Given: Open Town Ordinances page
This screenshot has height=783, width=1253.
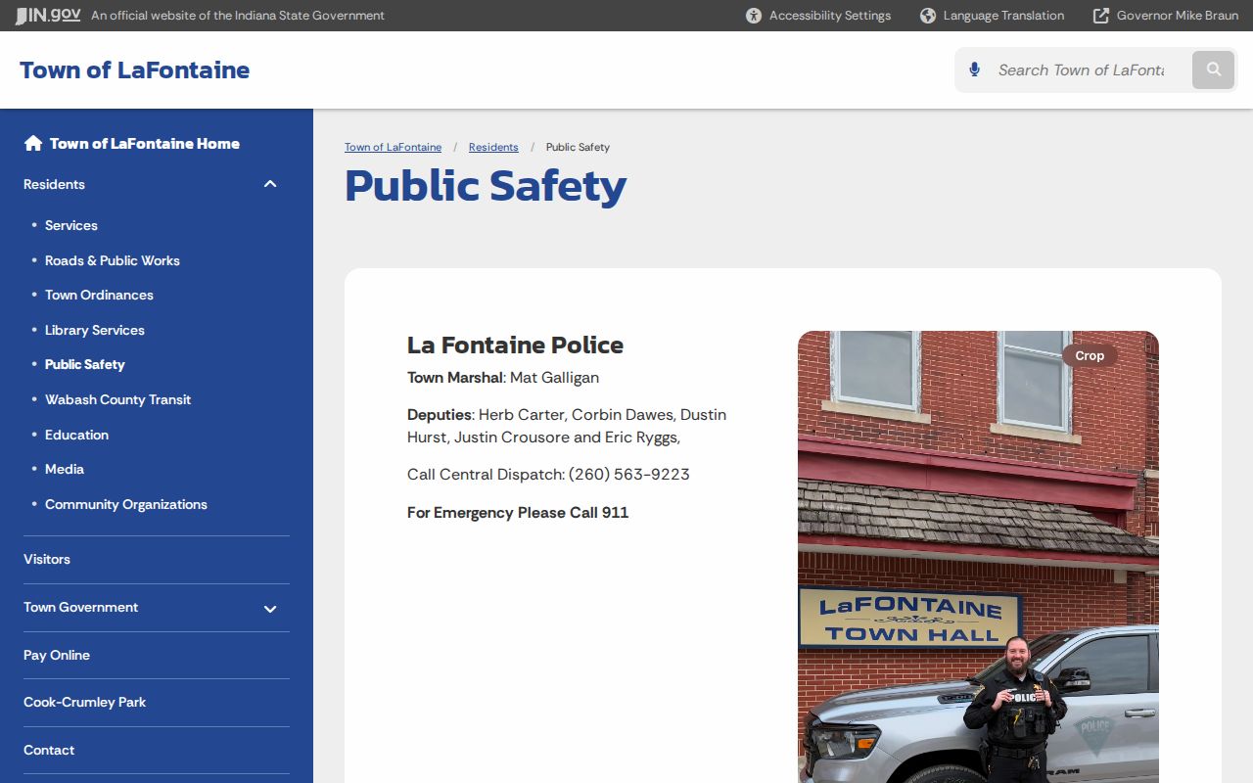Looking at the screenshot, I should coord(99,295).
